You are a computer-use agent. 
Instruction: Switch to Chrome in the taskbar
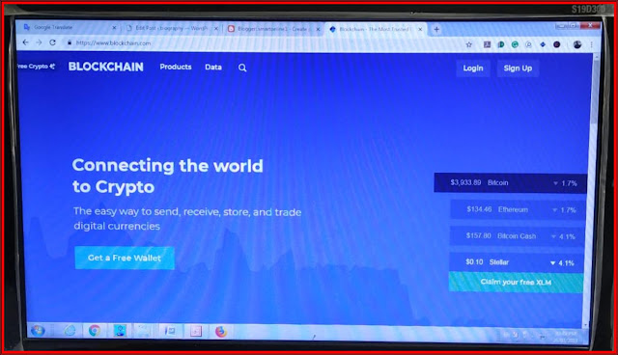pyautogui.click(x=95, y=331)
